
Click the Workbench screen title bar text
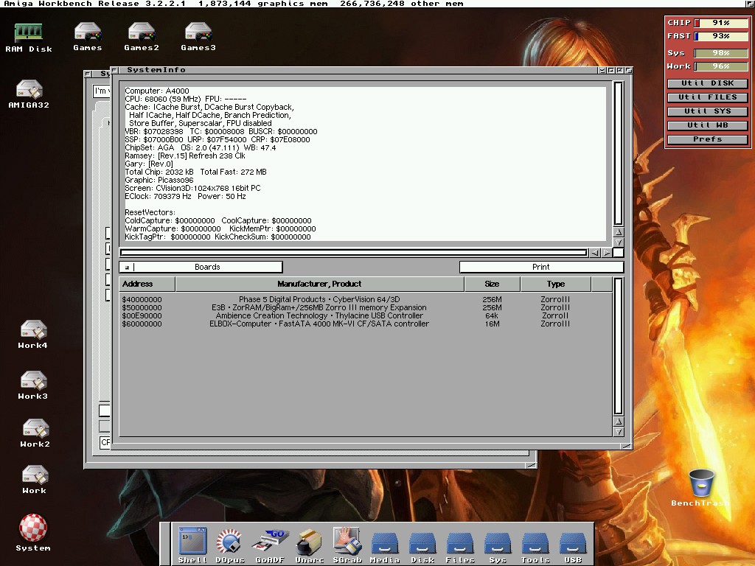click(x=234, y=4)
